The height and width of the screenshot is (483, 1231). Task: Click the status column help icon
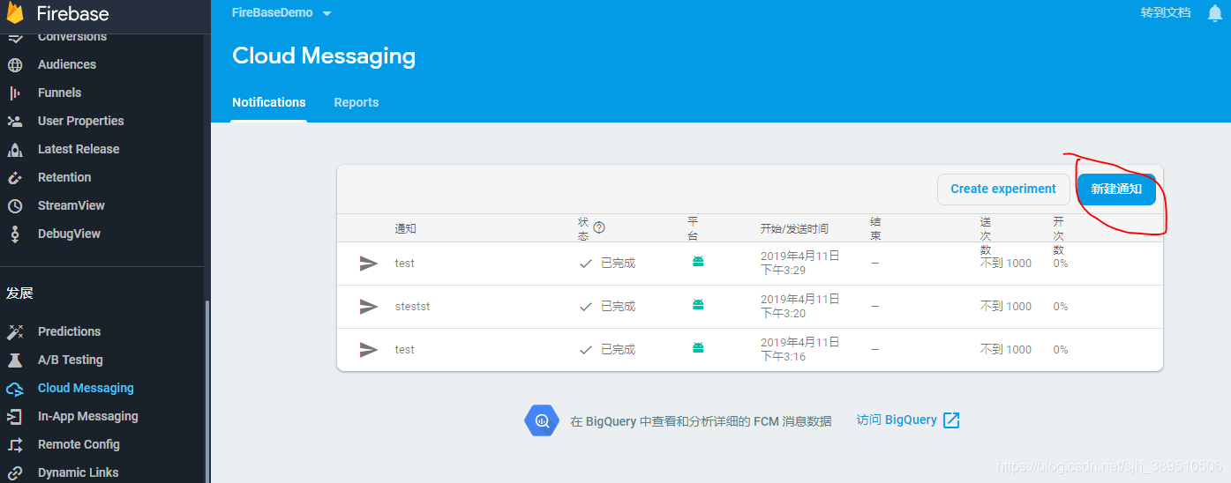(599, 227)
